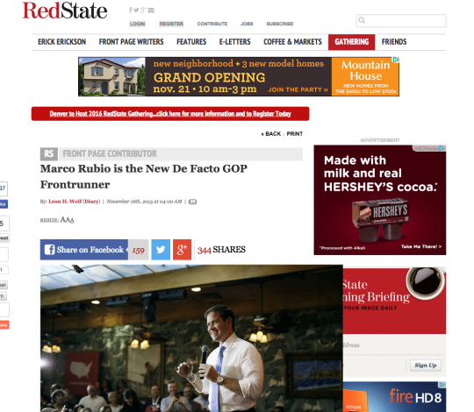Open author Leon H. Wolf link

click(65, 202)
